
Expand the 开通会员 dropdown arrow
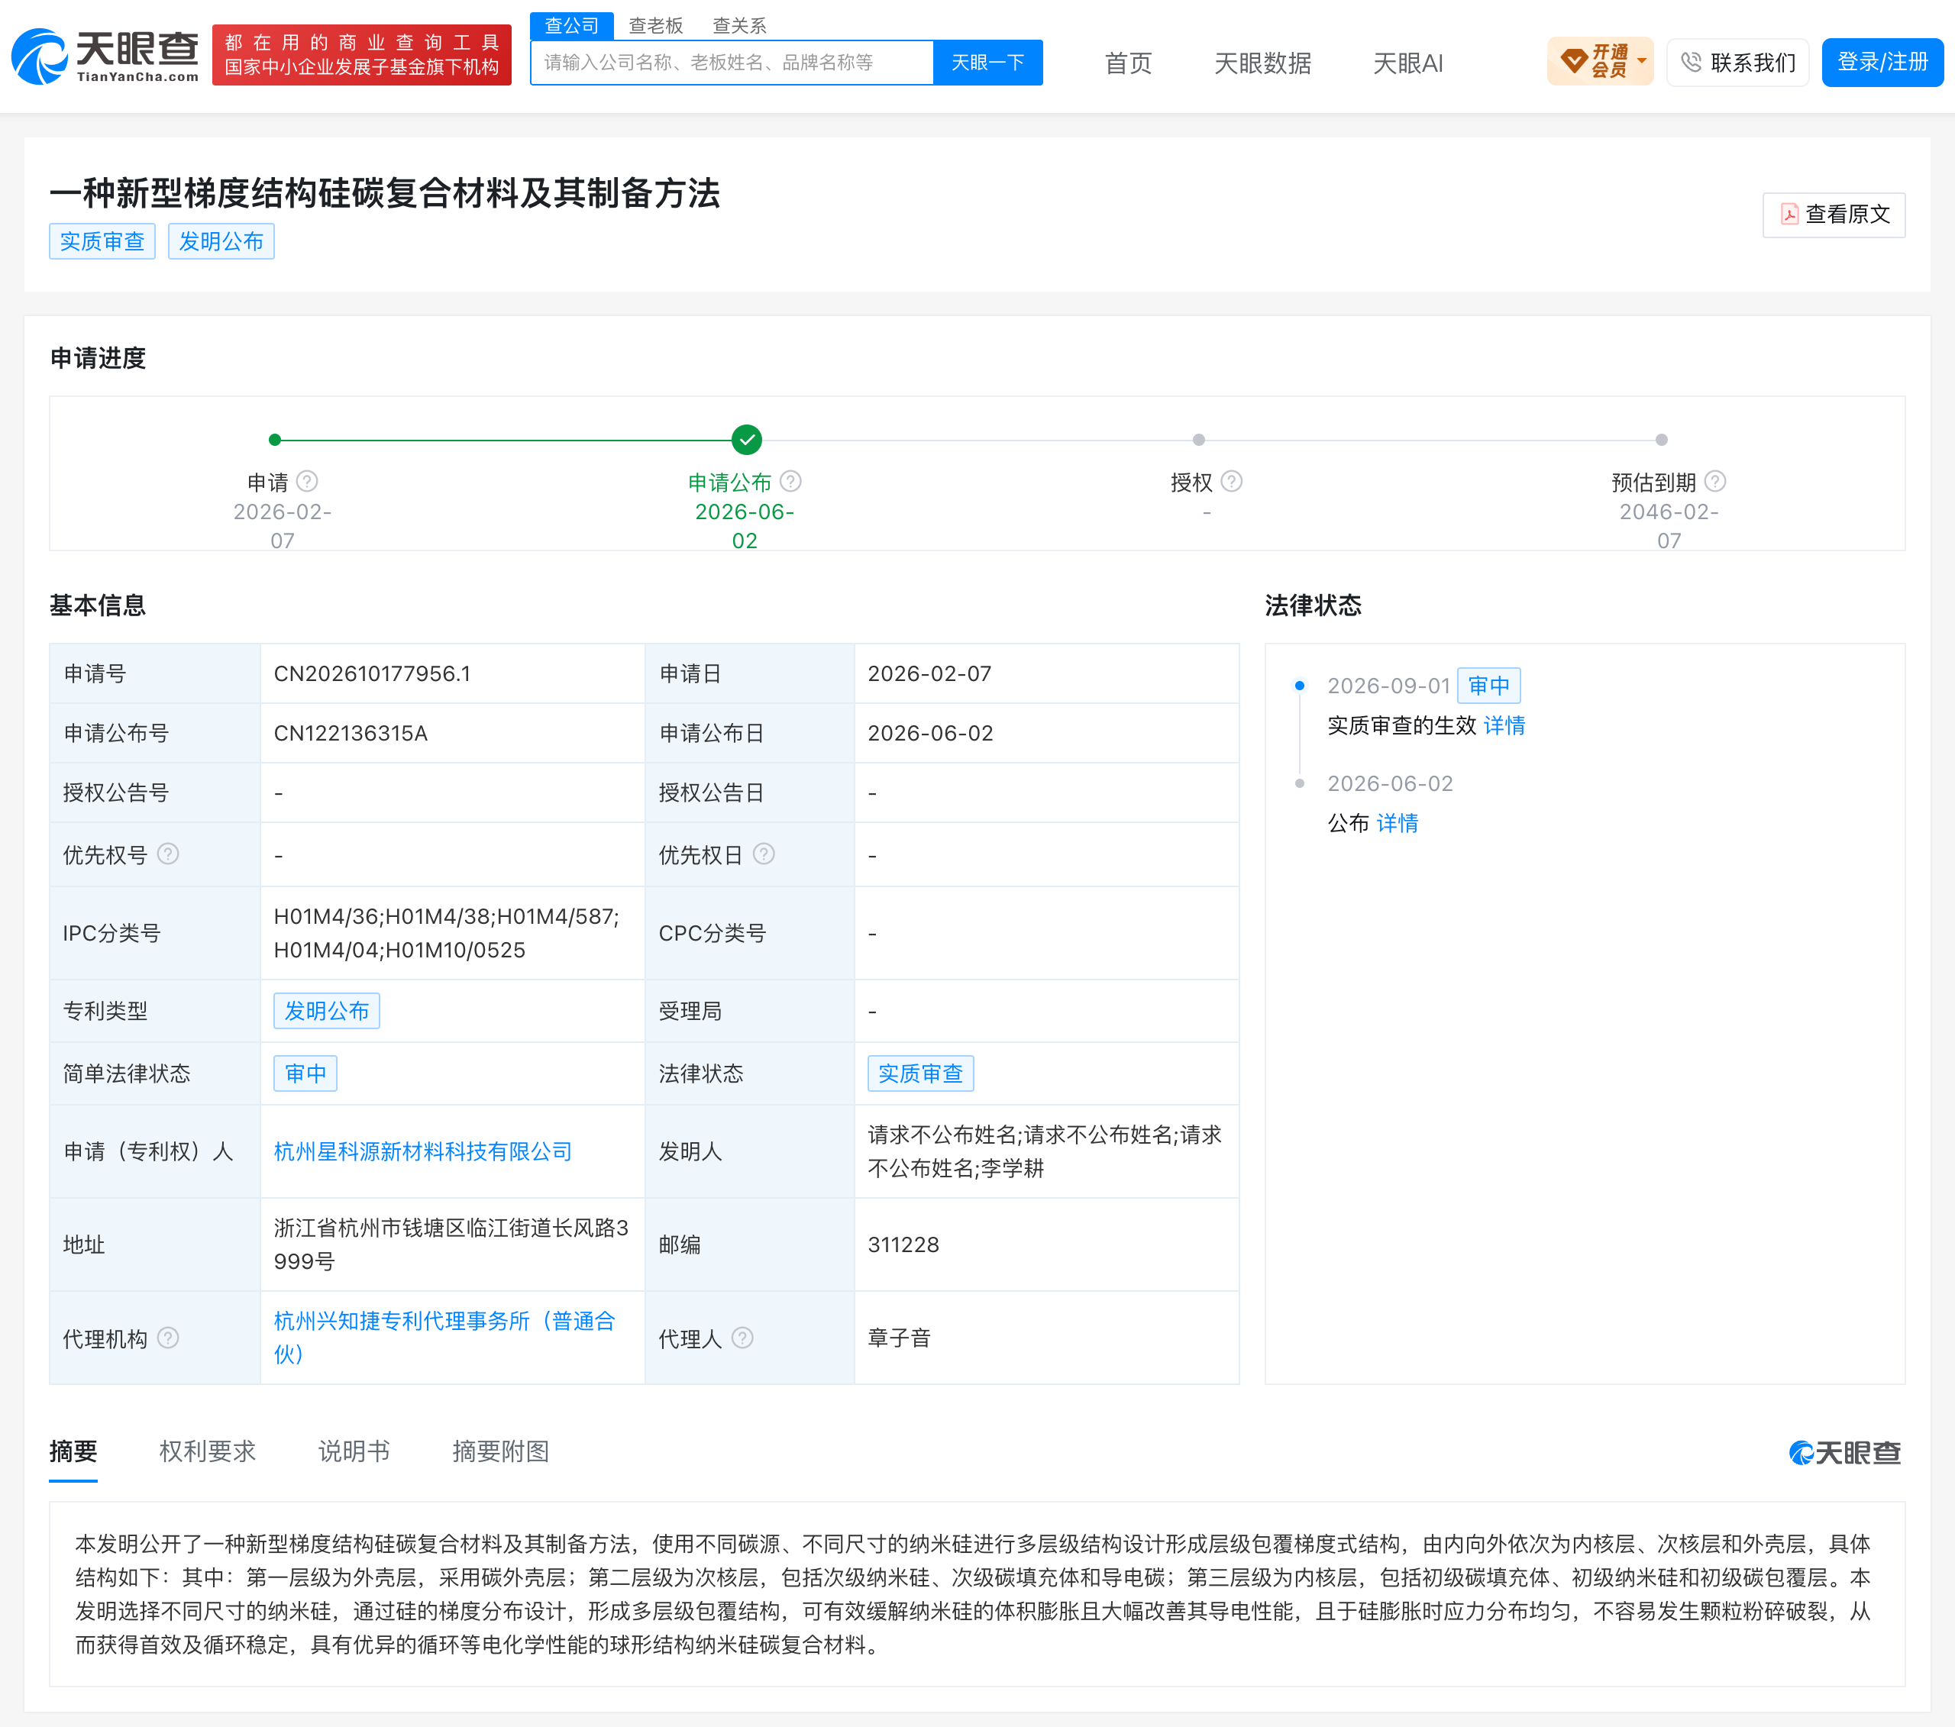tap(1642, 60)
